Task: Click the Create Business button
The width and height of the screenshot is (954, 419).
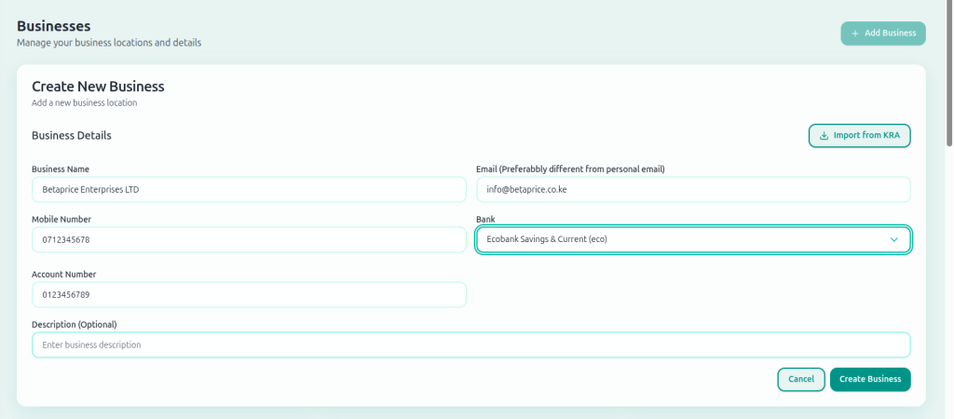Action: point(870,379)
